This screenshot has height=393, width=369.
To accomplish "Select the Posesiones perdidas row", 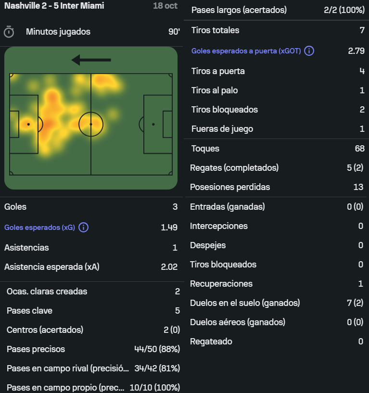I will tap(277, 187).
